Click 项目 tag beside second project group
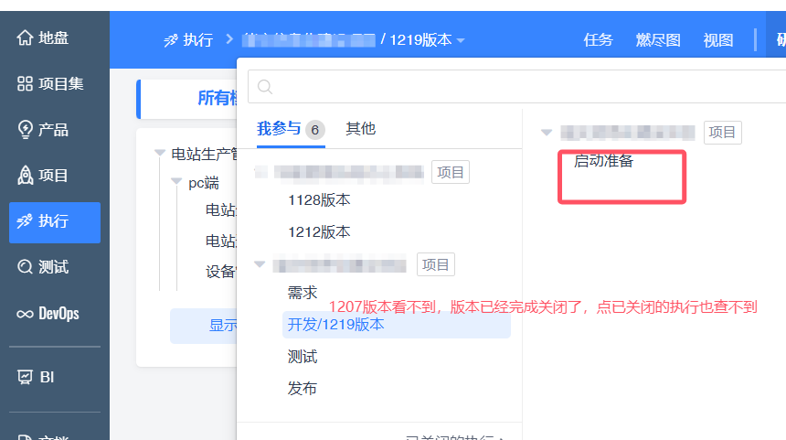Image resolution: width=786 pixels, height=440 pixels. coord(436,264)
